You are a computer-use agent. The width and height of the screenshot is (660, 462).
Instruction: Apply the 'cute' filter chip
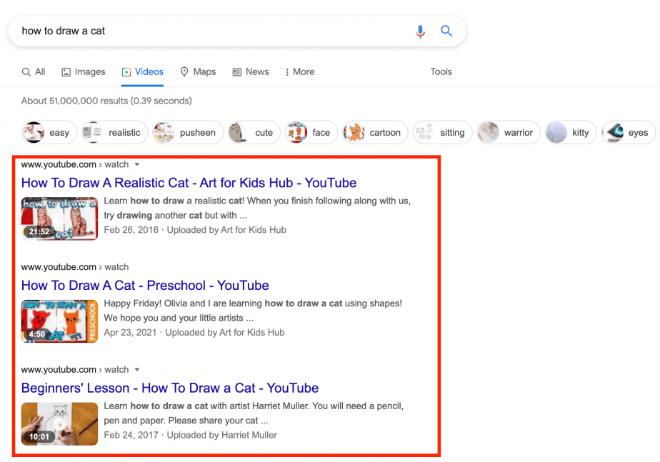(254, 133)
